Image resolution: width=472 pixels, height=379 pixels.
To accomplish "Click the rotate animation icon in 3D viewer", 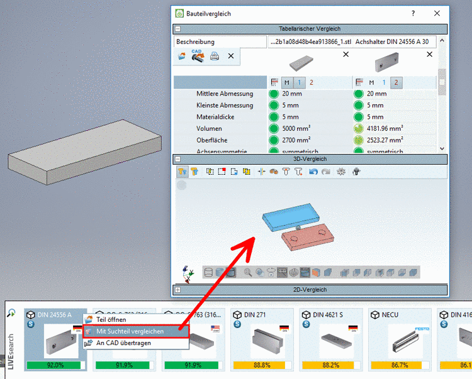I will (271, 272).
